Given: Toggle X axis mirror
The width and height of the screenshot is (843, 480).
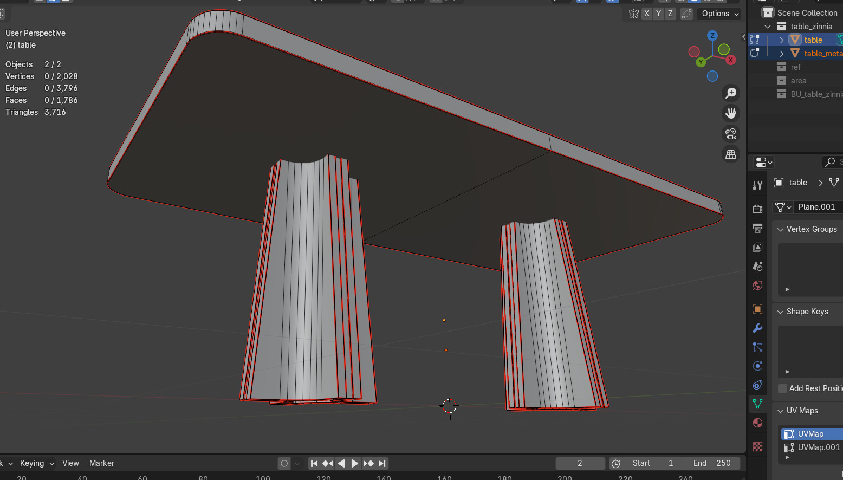Looking at the screenshot, I should [646, 14].
